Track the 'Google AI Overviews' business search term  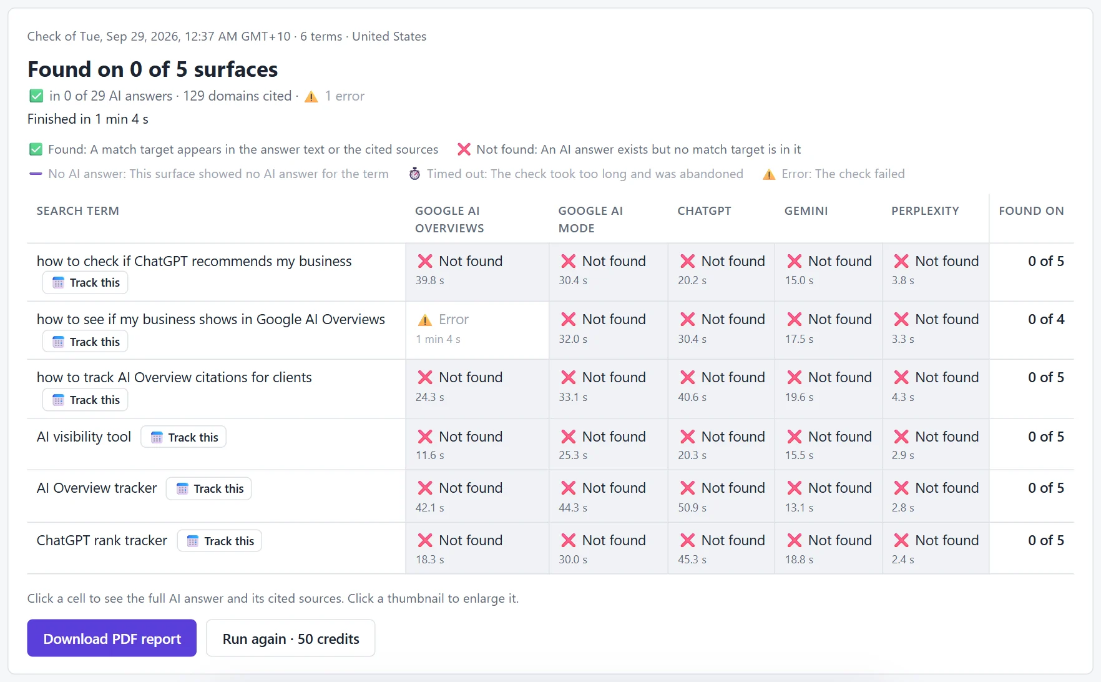pyautogui.click(x=86, y=342)
